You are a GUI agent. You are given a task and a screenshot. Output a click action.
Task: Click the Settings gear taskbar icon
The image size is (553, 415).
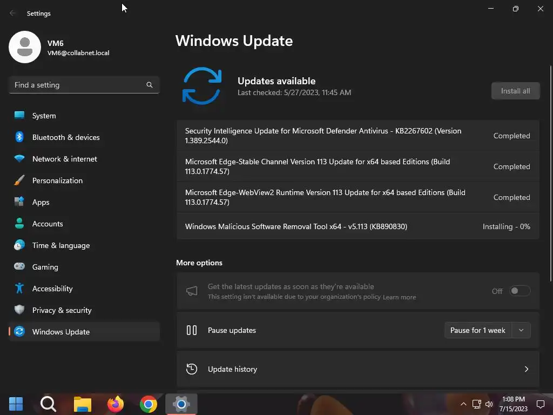181,404
